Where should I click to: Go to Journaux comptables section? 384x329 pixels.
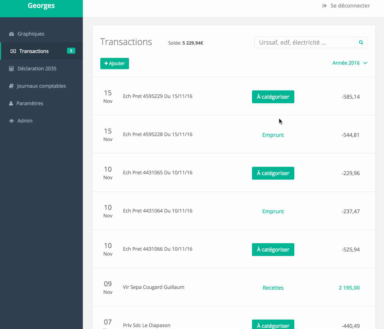point(41,86)
